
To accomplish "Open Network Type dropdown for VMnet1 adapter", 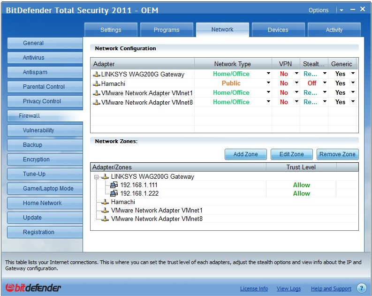I will (x=268, y=92).
